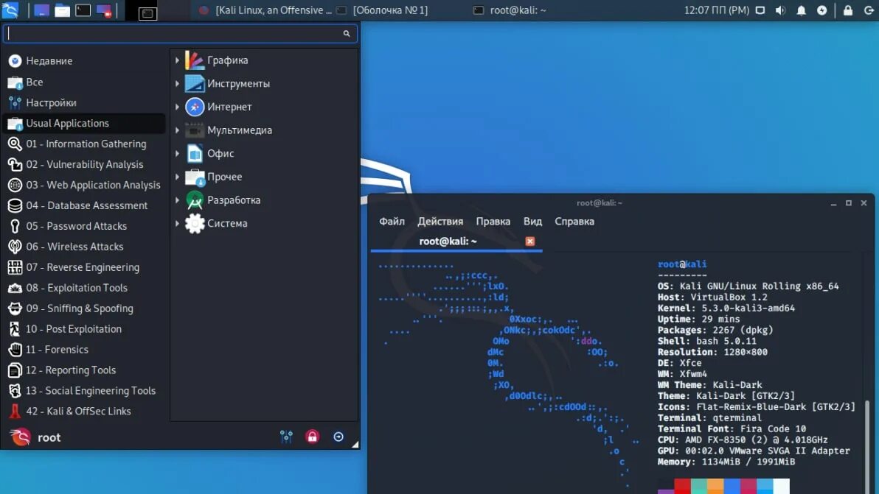Switch to Kali Linux browser taskbar window
Screen dimensions: 879x494
265,10
